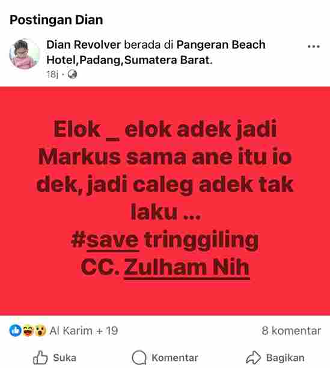View the wow reaction emoji
The image size is (330, 368).
[x=40, y=330]
